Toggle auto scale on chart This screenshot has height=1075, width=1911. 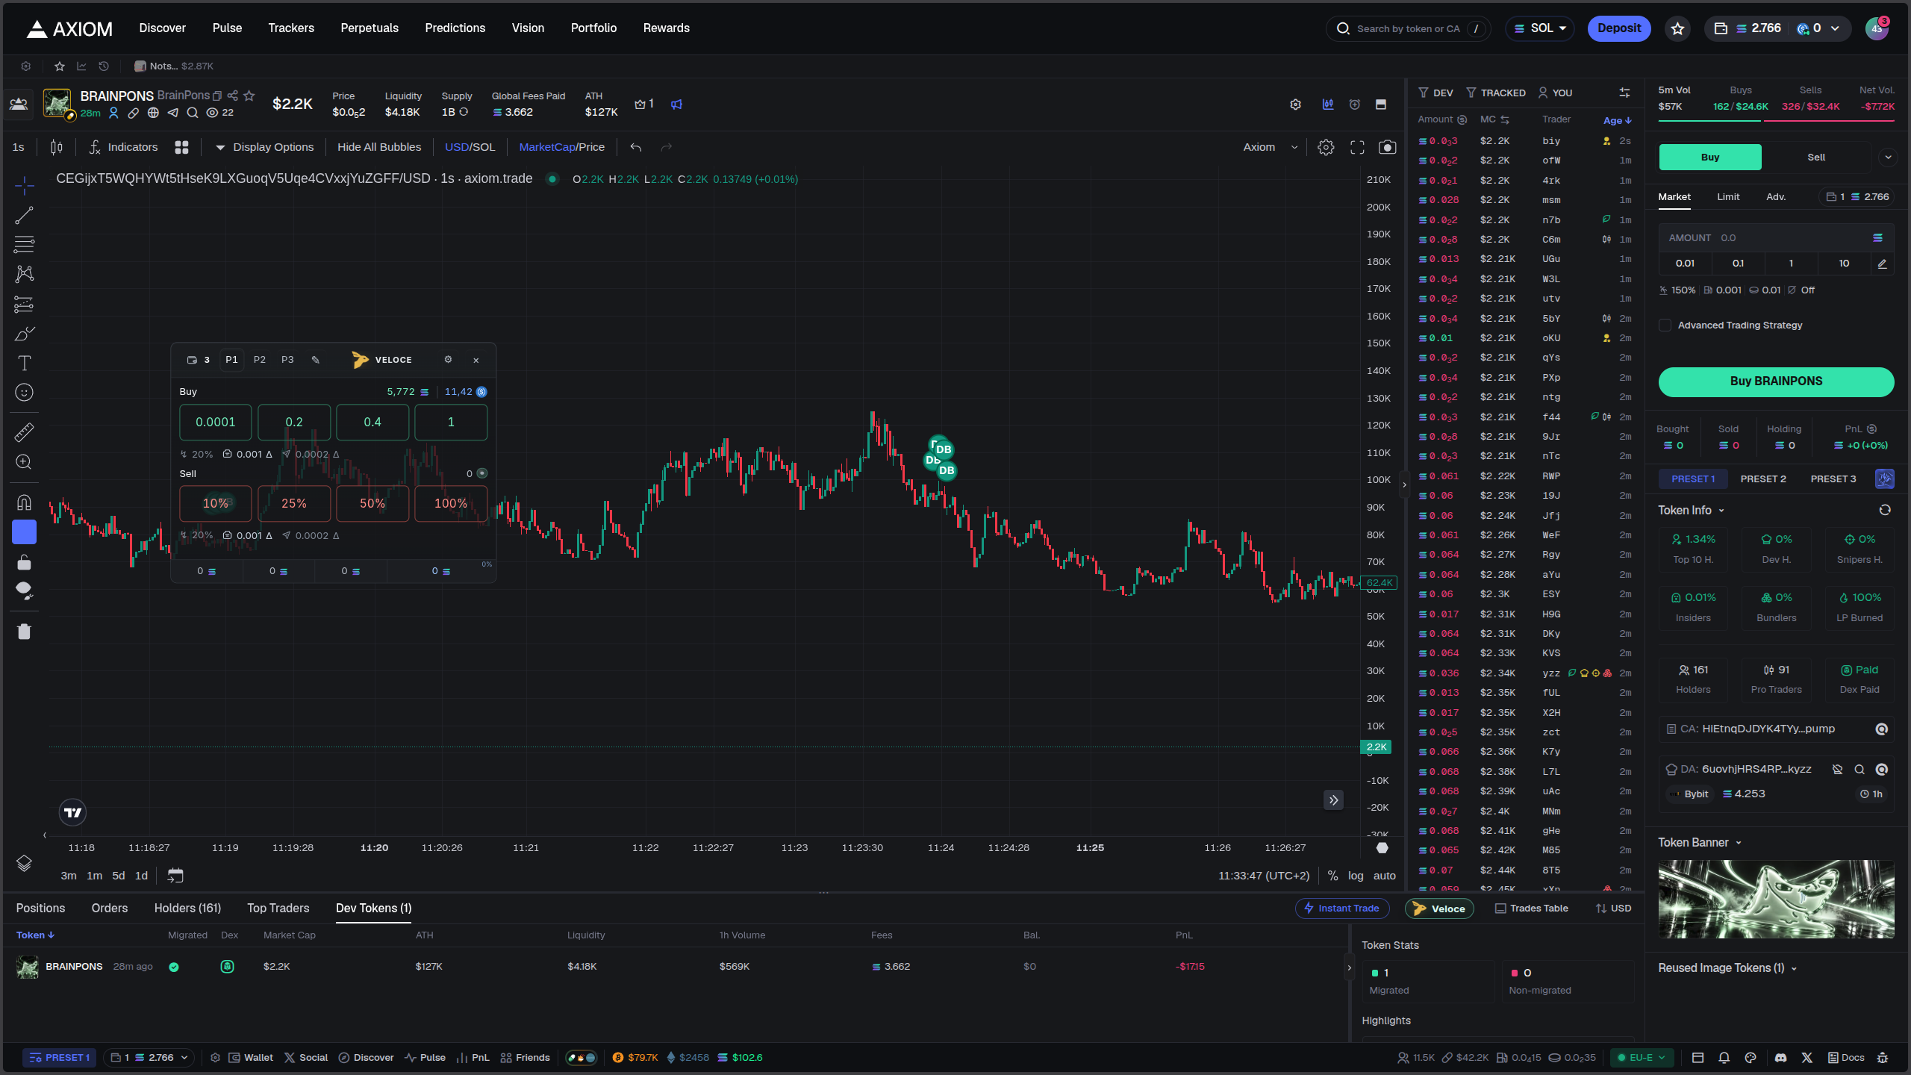coord(1385,876)
